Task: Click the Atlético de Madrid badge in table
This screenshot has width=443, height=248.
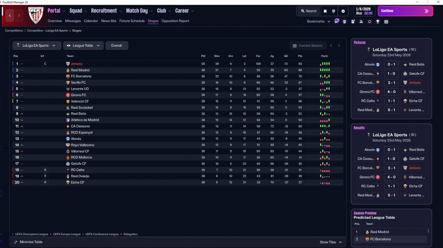Action: (x=68, y=120)
